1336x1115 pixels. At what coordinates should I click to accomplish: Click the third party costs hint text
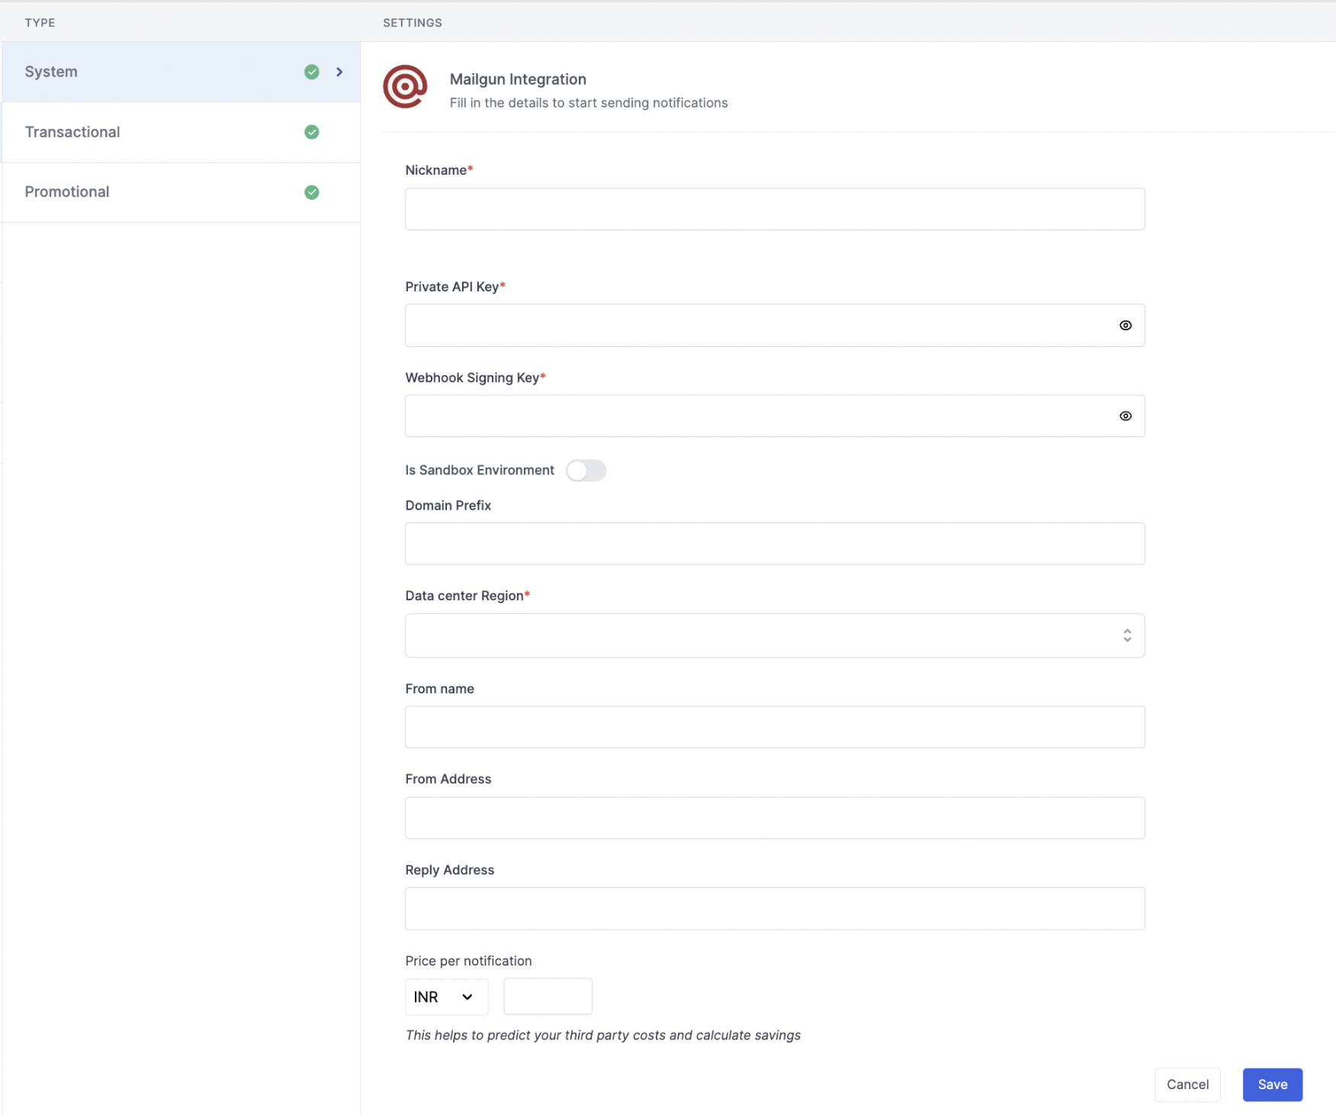(x=603, y=1036)
